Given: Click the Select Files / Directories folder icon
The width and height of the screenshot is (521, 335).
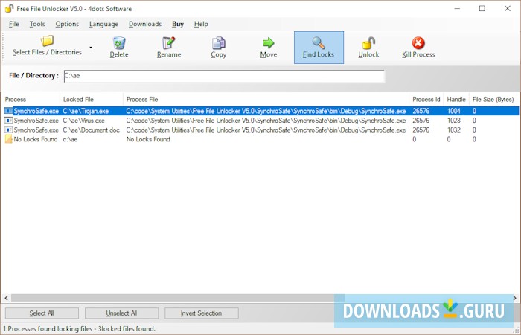Looking at the screenshot, I should (47, 41).
